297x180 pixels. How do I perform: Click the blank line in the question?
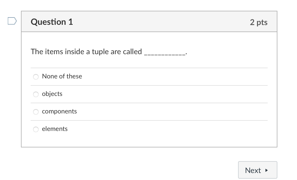(x=165, y=53)
